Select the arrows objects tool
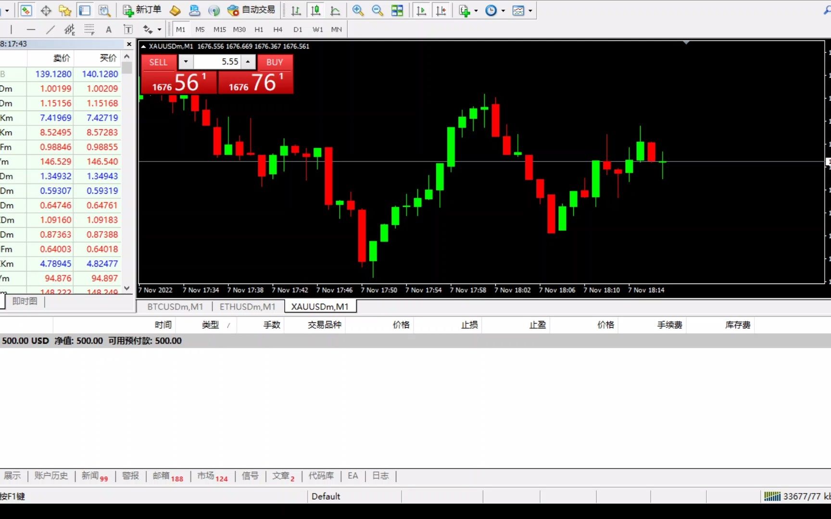 coord(148,29)
